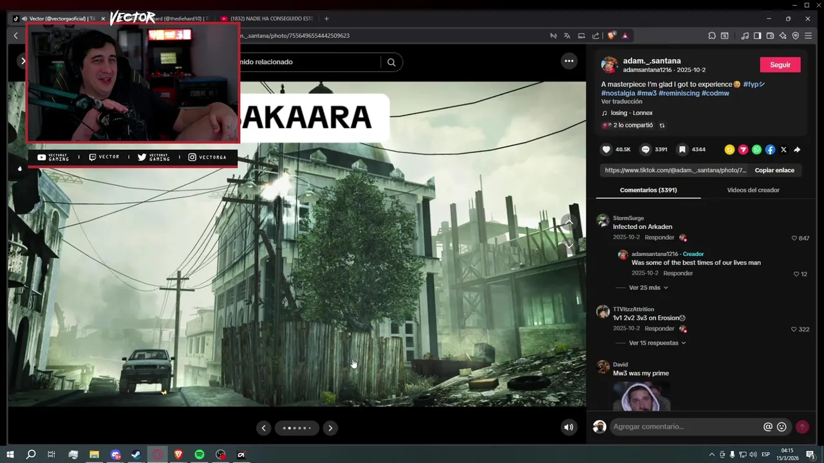Click Ver traducción link
824x463 pixels.
(x=622, y=102)
